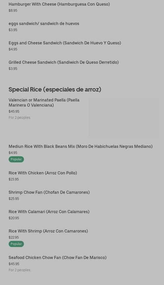Open Rice With Chicken item
164x285 pixels.
pyautogui.click(x=43, y=173)
